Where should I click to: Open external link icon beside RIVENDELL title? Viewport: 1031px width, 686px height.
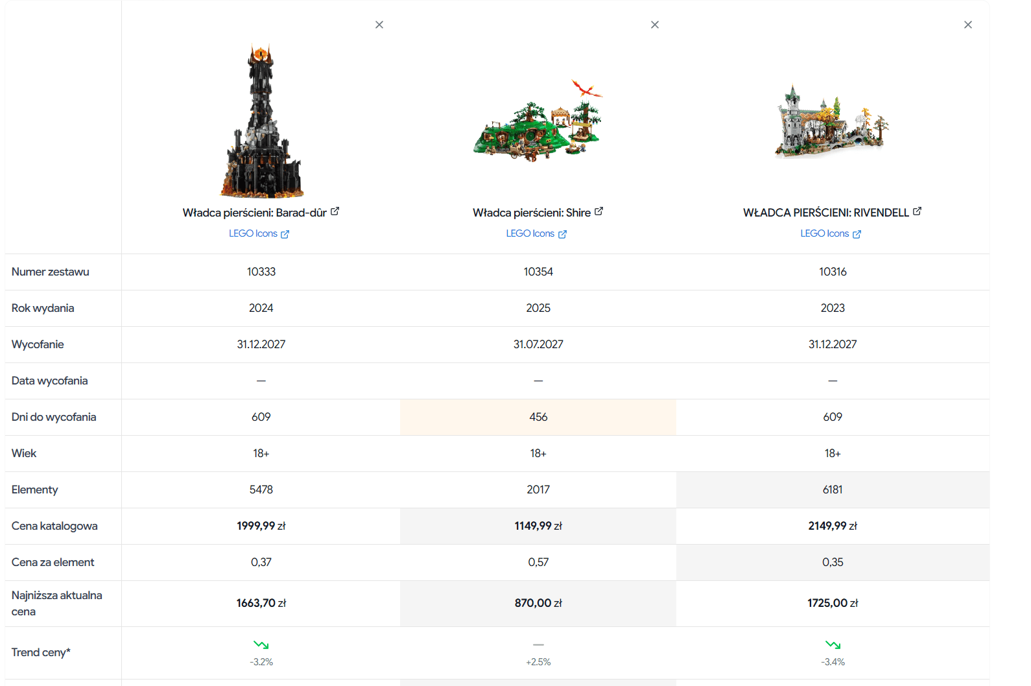point(917,211)
